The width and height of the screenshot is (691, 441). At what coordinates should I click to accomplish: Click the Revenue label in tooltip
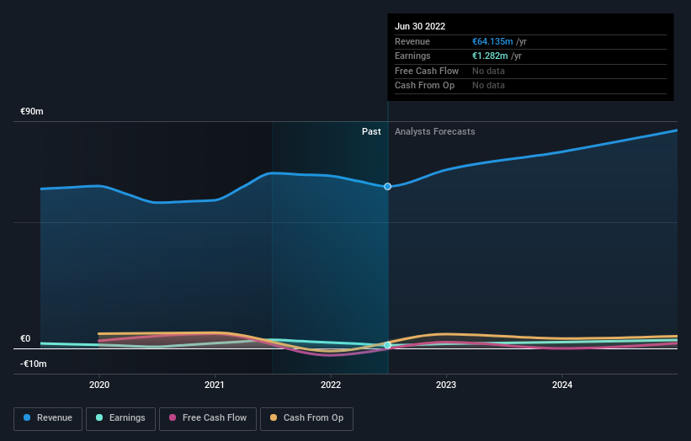(412, 41)
